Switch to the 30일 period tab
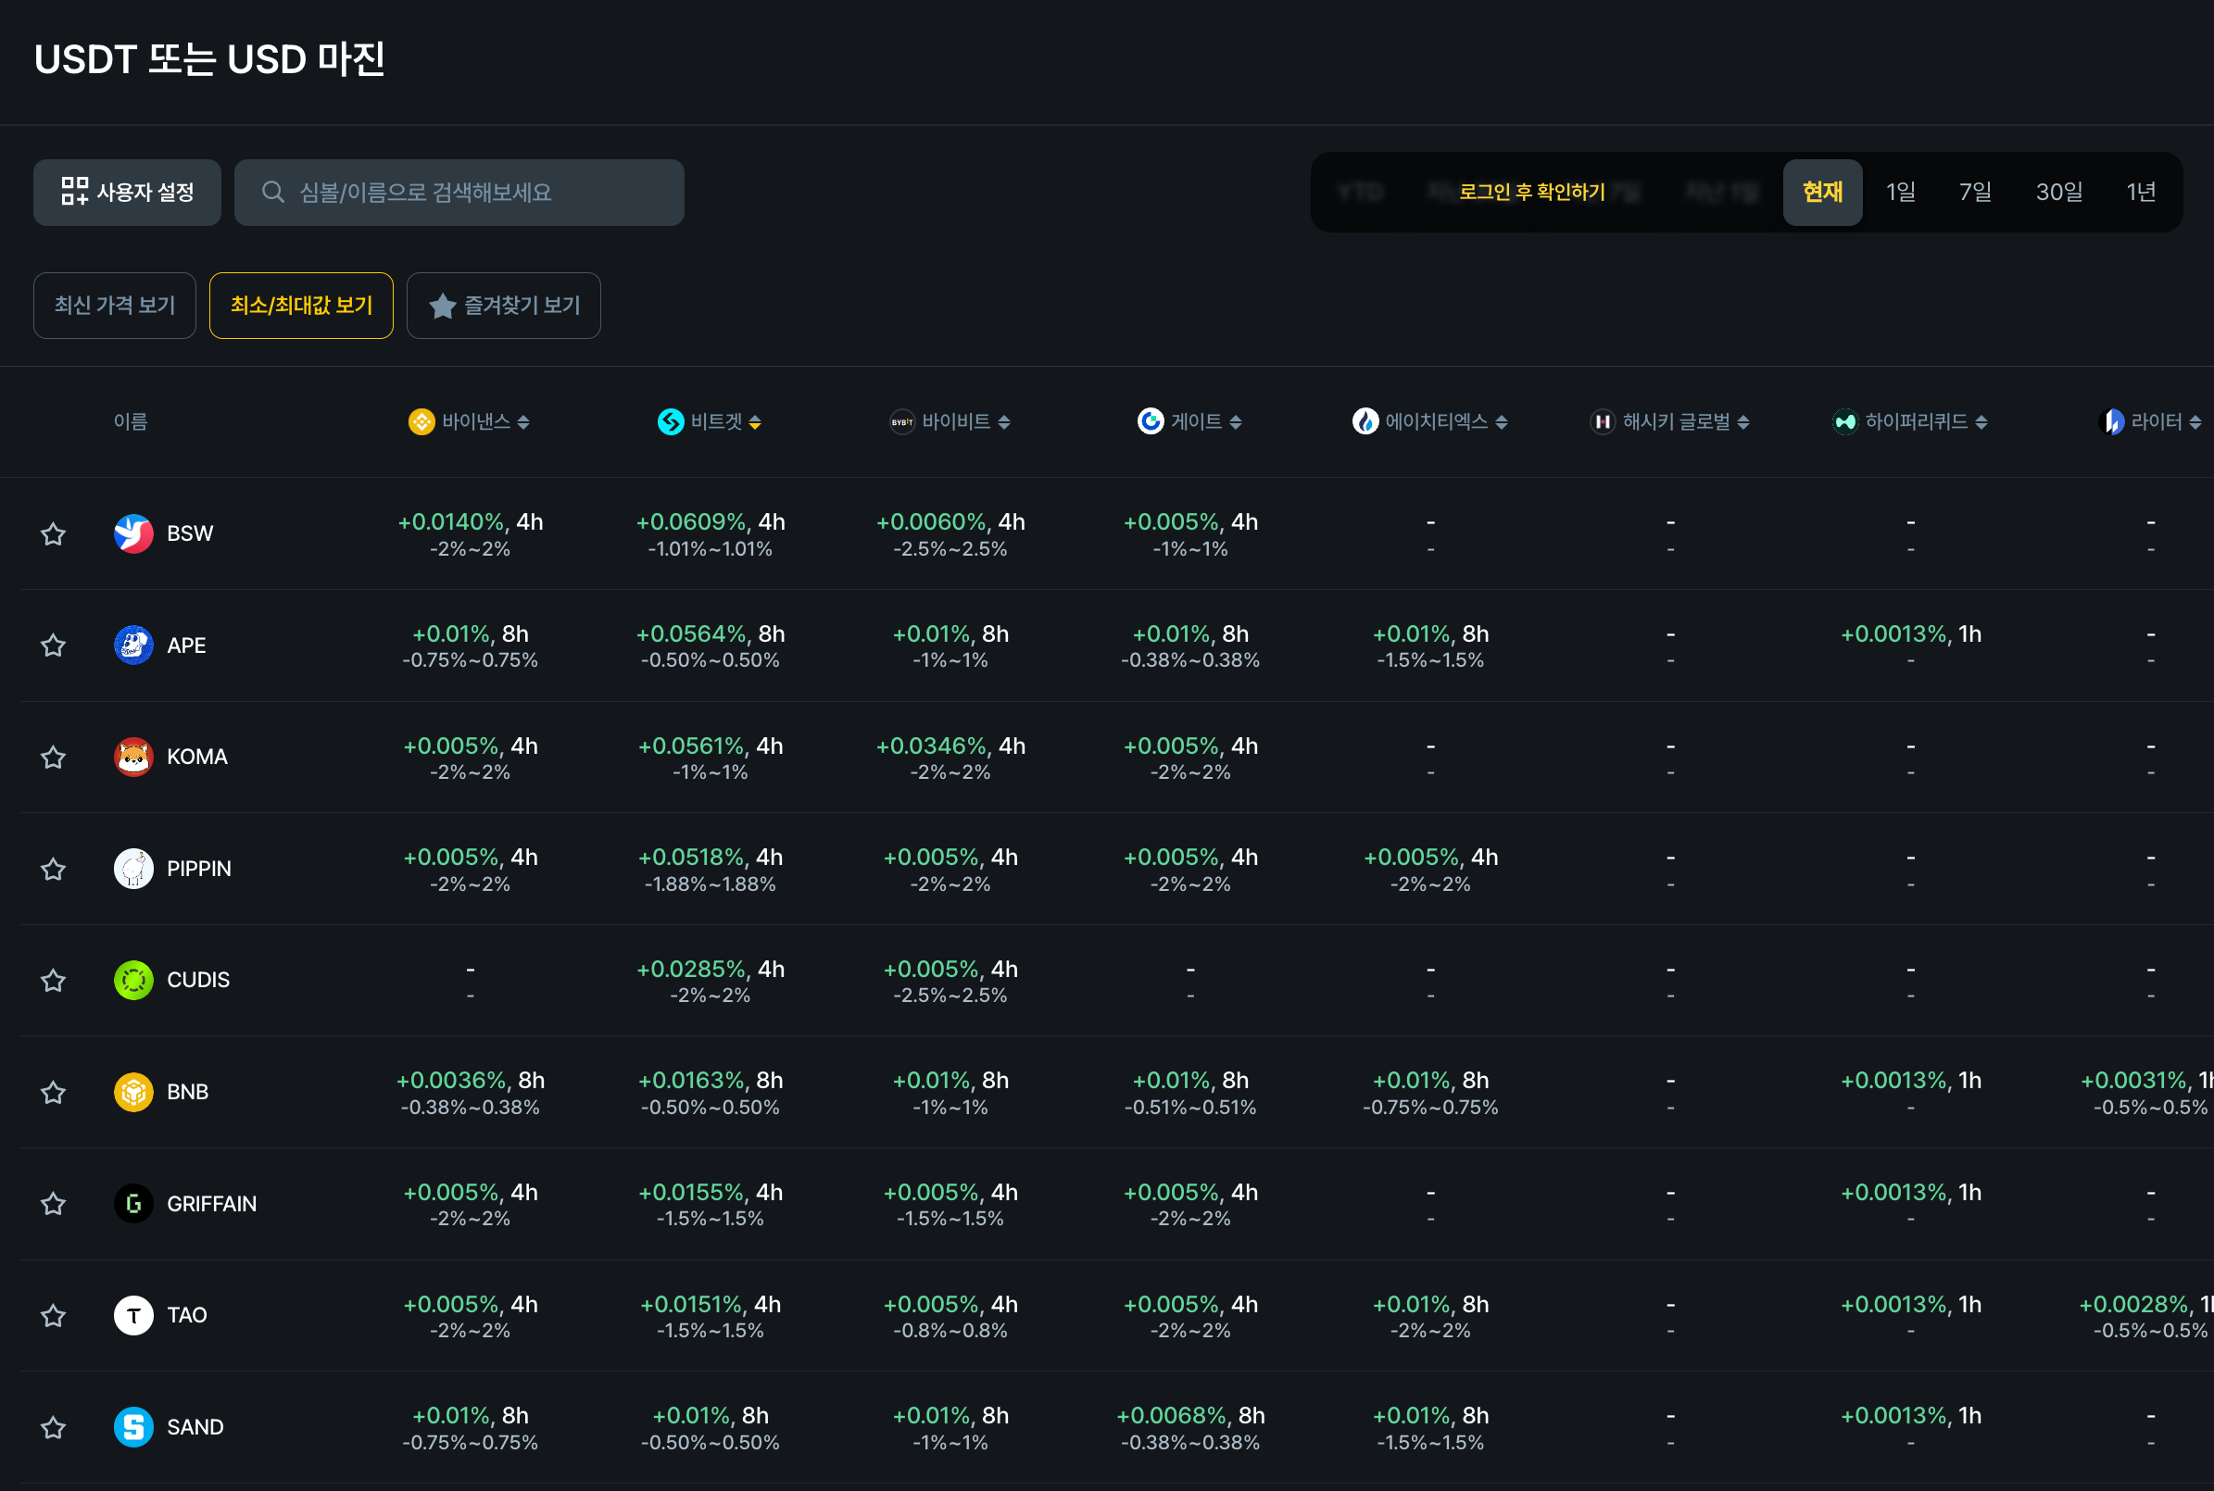The height and width of the screenshot is (1491, 2214). 2058,192
